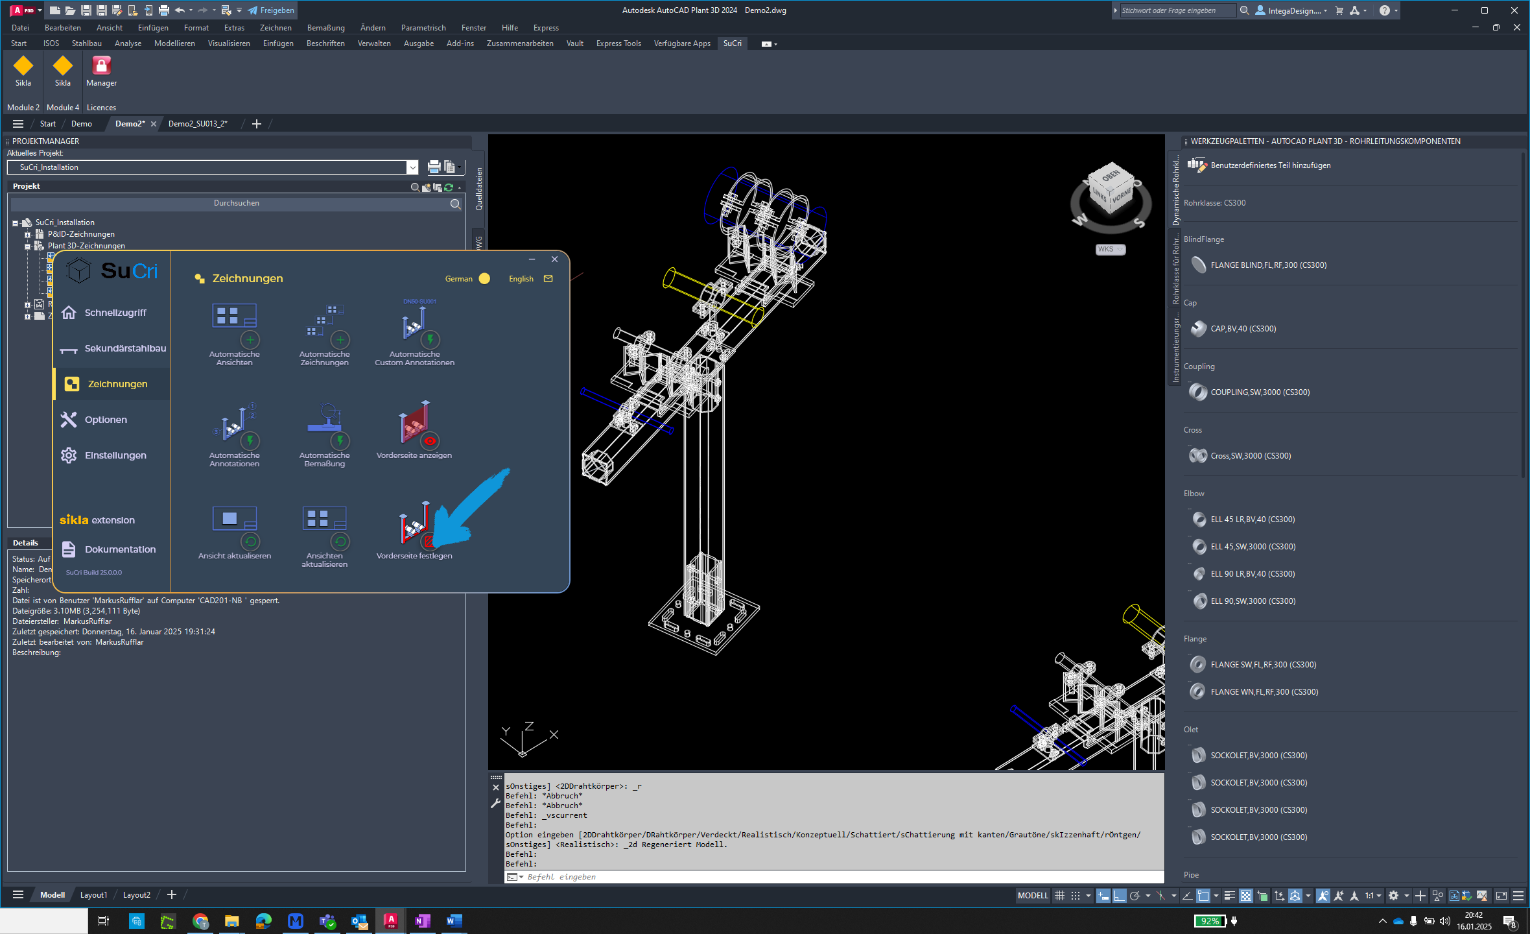The height and width of the screenshot is (934, 1530).
Task: Open Sikla Module 2 ribbon button
Action: coord(23,71)
